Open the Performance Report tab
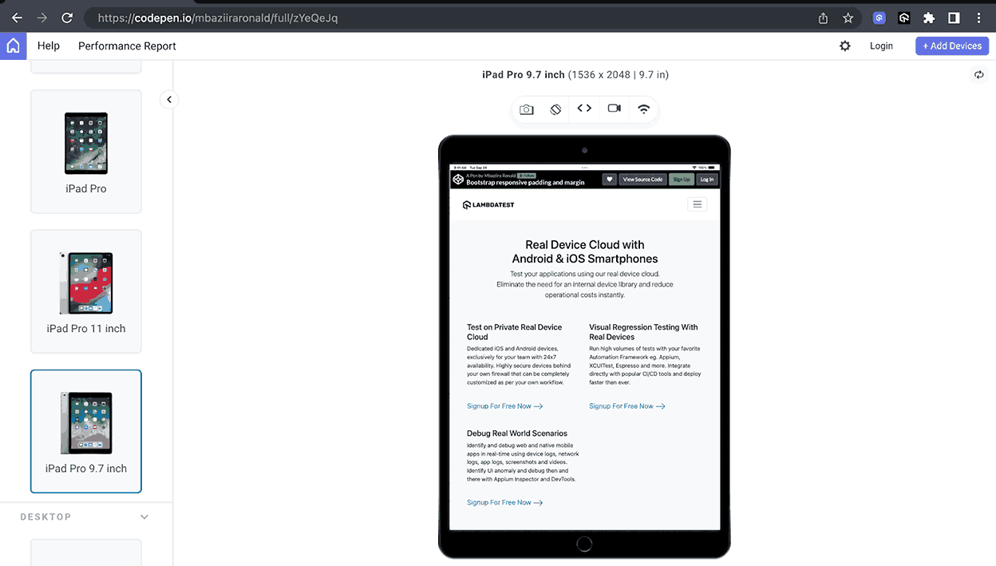The height and width of the screenshot is (566, 996). (x=127, y=46)
